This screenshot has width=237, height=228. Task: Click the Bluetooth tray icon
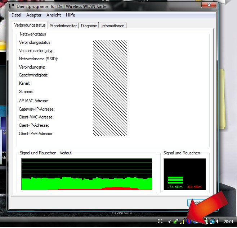(x=189, y=222)
